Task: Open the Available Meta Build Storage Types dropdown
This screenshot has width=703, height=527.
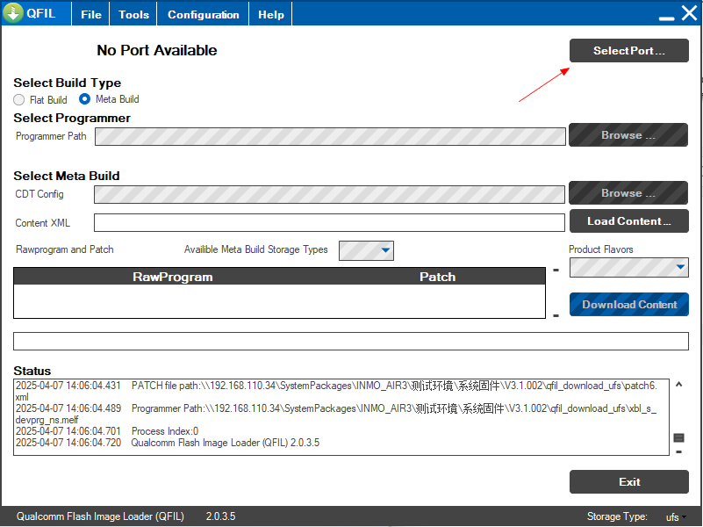Action: 366,250
